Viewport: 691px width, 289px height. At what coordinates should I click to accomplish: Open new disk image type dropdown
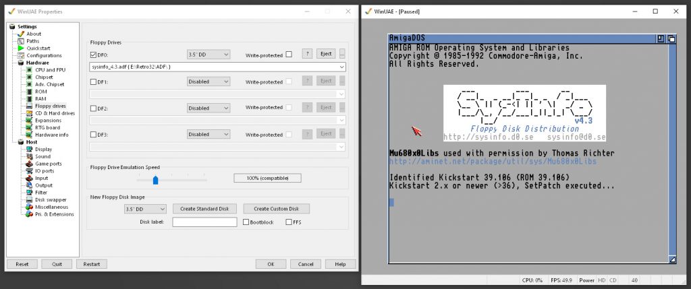pyautogui.click(x=146, y=209)
